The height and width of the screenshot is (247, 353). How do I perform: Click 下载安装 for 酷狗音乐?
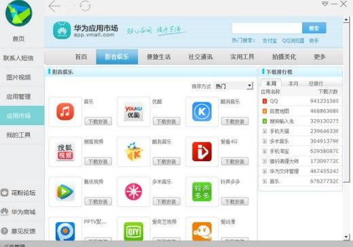tap(235, 121)
